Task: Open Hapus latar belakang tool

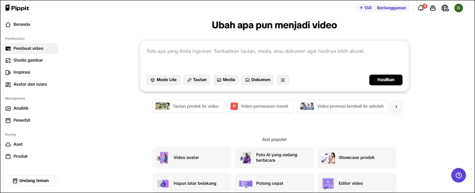Action: click(x=192, y=183)
